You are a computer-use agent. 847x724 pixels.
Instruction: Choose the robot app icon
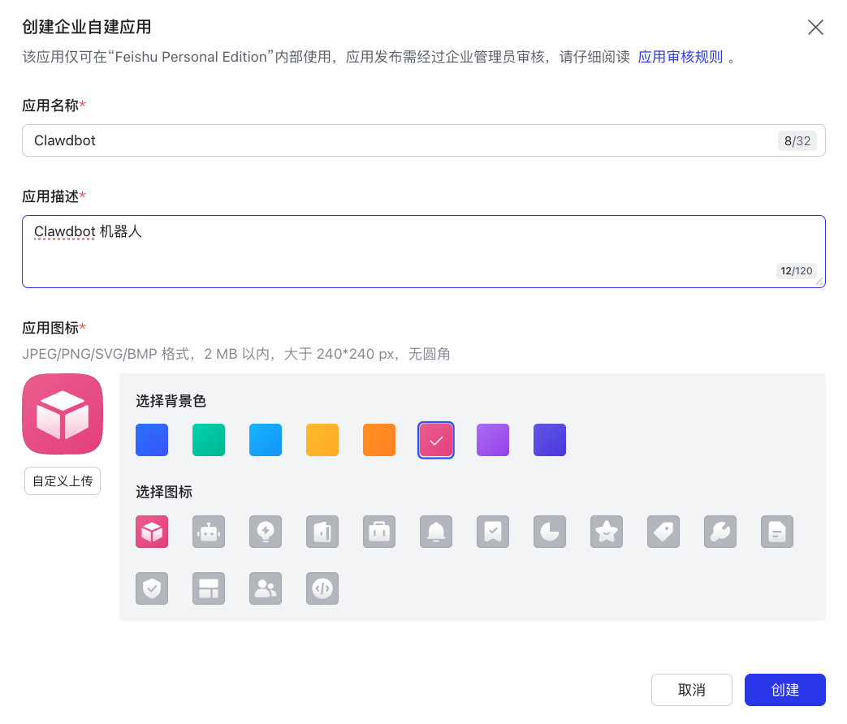[209, 532]
